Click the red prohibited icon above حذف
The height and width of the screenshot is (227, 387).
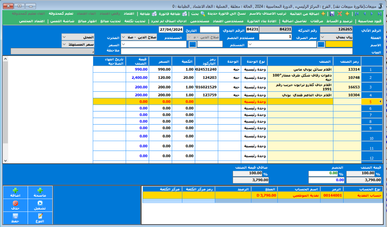(16, 203)
